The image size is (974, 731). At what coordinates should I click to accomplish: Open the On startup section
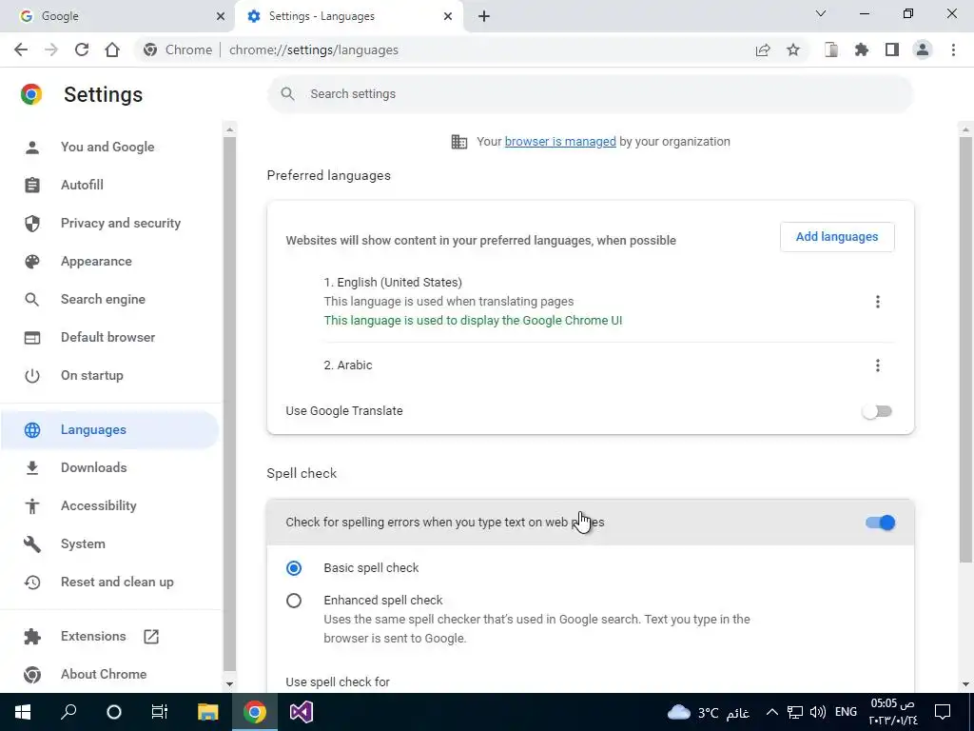92,375
